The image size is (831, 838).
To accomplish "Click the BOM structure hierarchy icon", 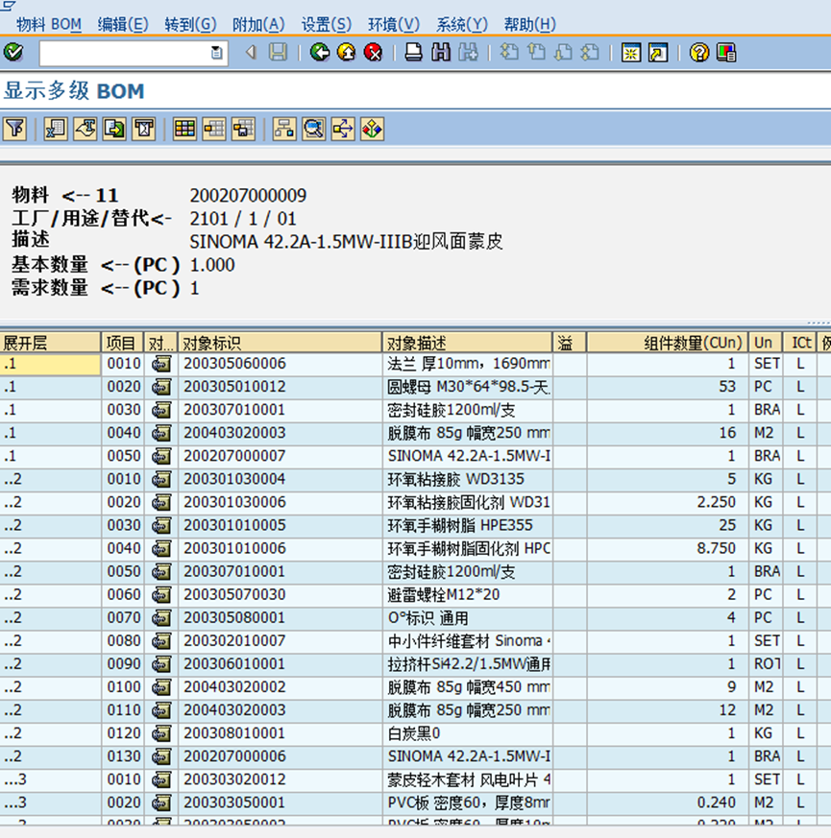I will [284, 129].
